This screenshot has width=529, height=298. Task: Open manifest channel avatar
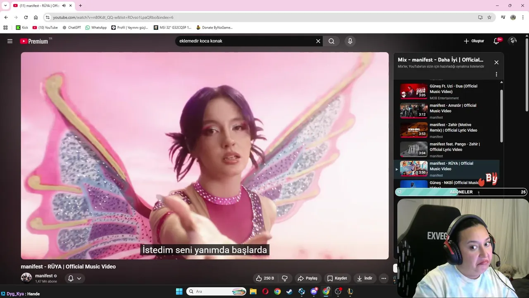26,278
